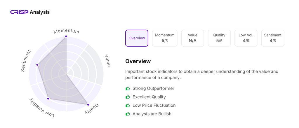Click the Value axis label on radar chart
The width and height of the screenshot is (299, 128).
[107, 61]
